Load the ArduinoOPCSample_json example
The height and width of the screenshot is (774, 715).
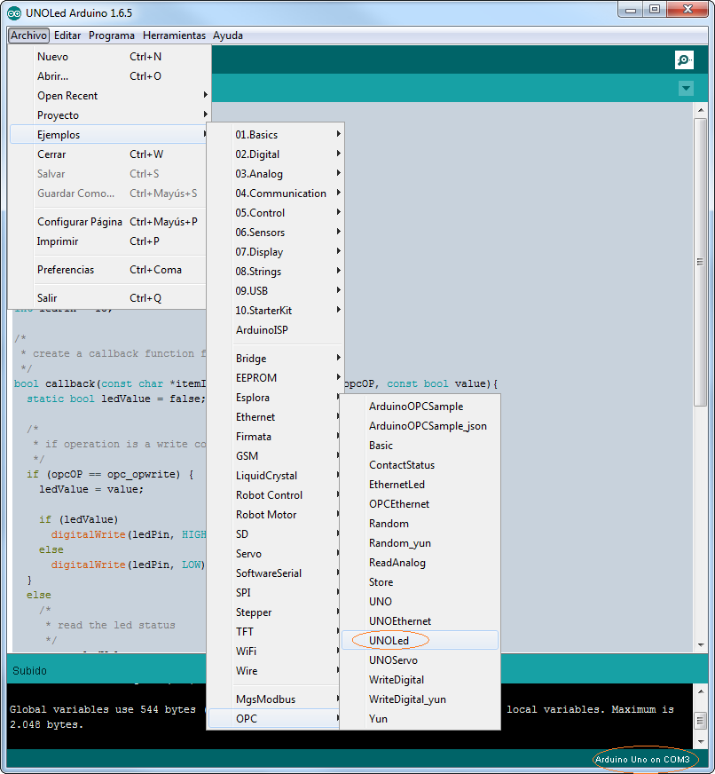[x=420, y=426]
